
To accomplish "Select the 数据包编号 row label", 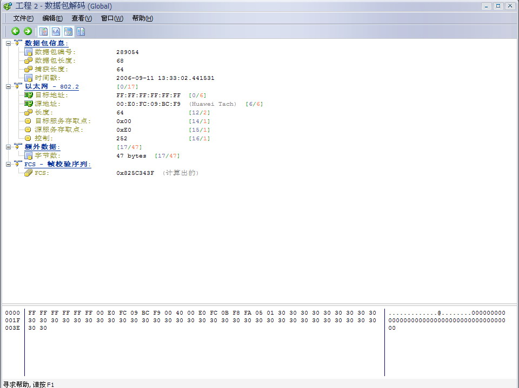I will point(55,52).
